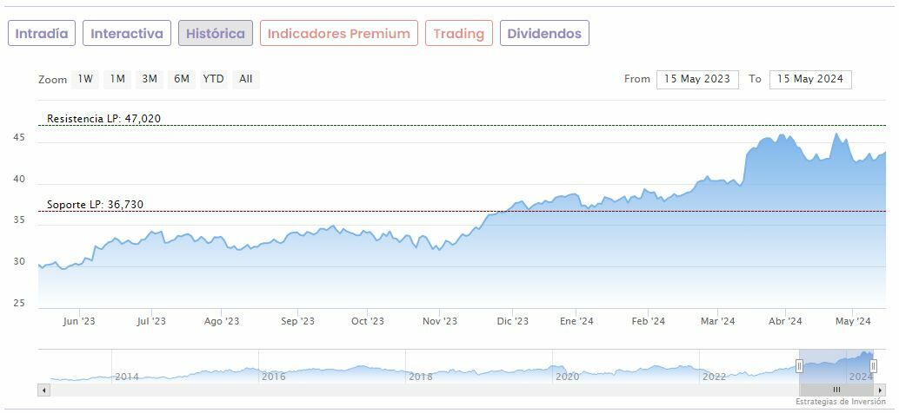Set zoom range to 1W

click(x=85, y=79)
